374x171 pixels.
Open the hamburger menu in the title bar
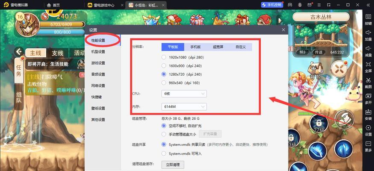coord(319,5)
